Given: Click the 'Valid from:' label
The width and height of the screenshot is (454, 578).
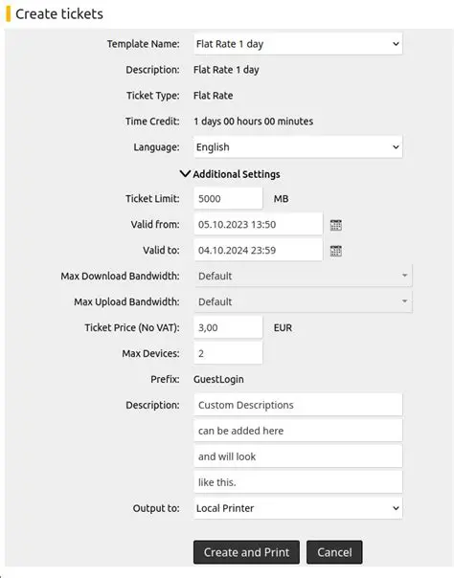Looking at the screenshot, I should 155,225.
